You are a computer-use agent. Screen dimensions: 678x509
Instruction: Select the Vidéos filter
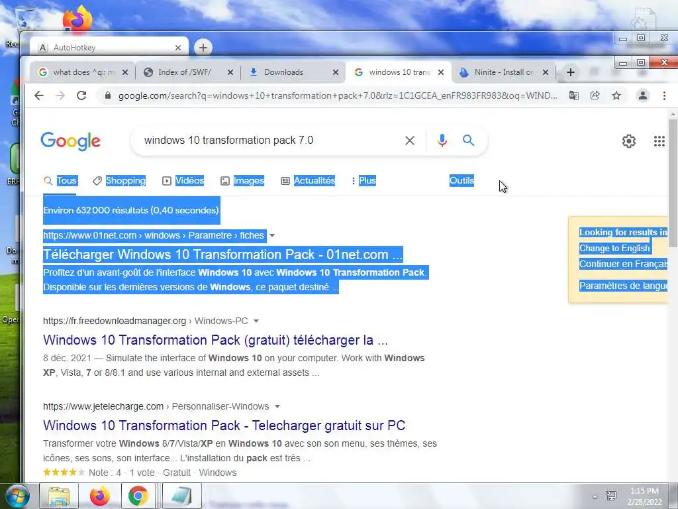(183, 180)
